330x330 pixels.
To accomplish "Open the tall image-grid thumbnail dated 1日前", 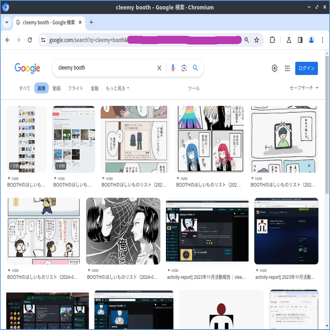I will (x=26, y=139).
